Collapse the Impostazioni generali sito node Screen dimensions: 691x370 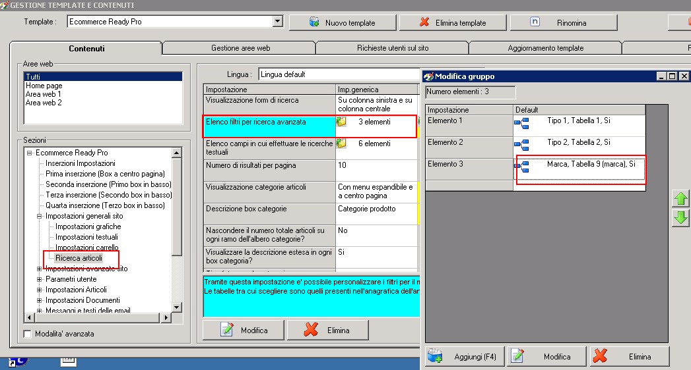coord(39,216)
